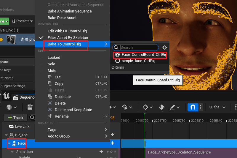Click the control rig Search field
Image resolution: width=237 pixels, height=158 pixels.
coord(135,48)
